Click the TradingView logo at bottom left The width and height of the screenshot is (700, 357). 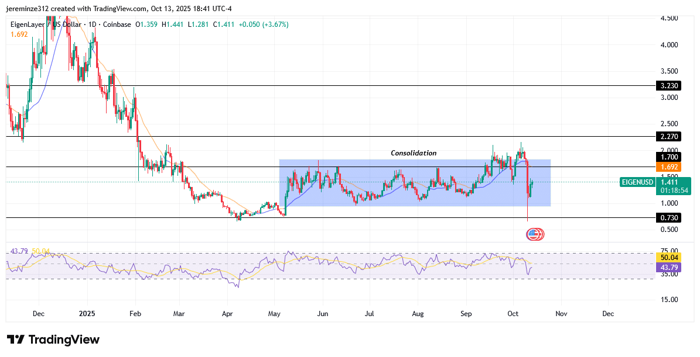pos(53,339)
